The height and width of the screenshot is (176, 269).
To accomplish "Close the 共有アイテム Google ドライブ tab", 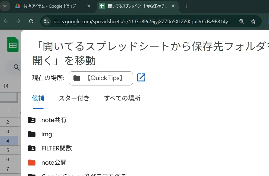I will coord(88,6).
